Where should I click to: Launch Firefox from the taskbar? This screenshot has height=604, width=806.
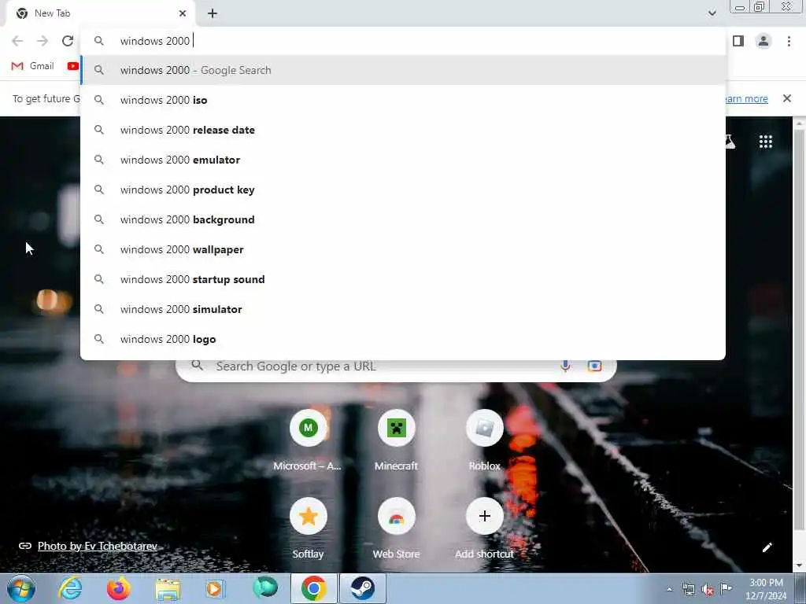pos(119,588)
